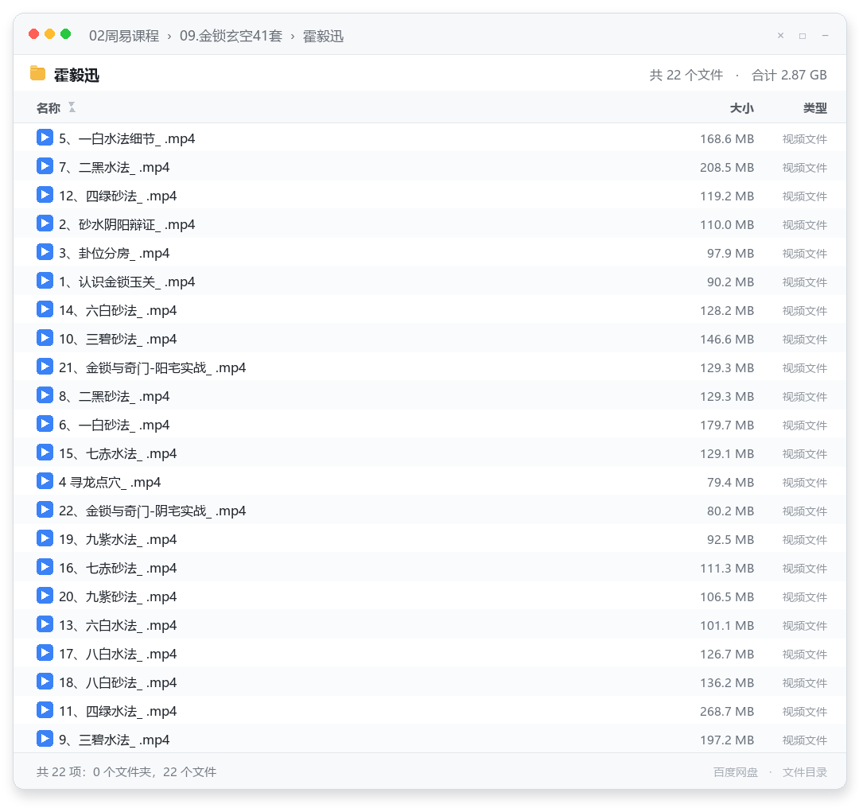Click the video icon for 4 寻龙点穴_.mp4
The image size is (859, 808).
[45, 481]
